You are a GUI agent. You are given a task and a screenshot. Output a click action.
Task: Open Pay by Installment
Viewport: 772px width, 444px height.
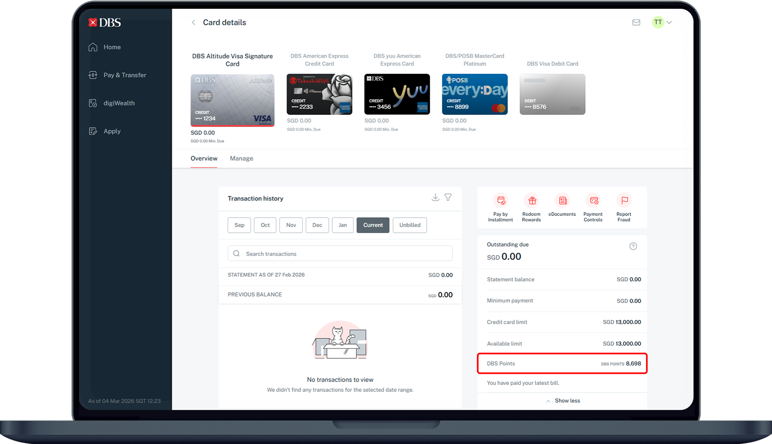[x=501, y=201]
